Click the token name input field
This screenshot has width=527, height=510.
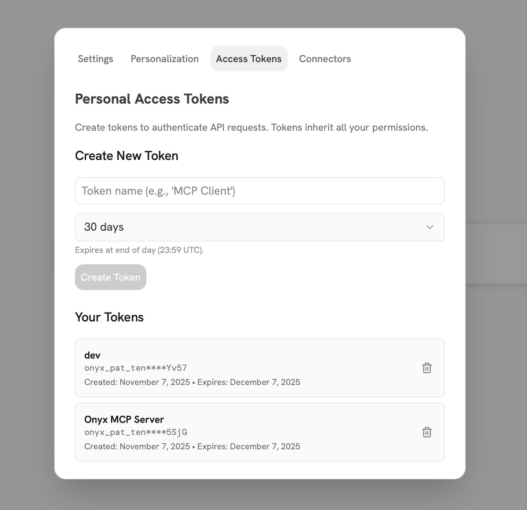pos(260,191)
